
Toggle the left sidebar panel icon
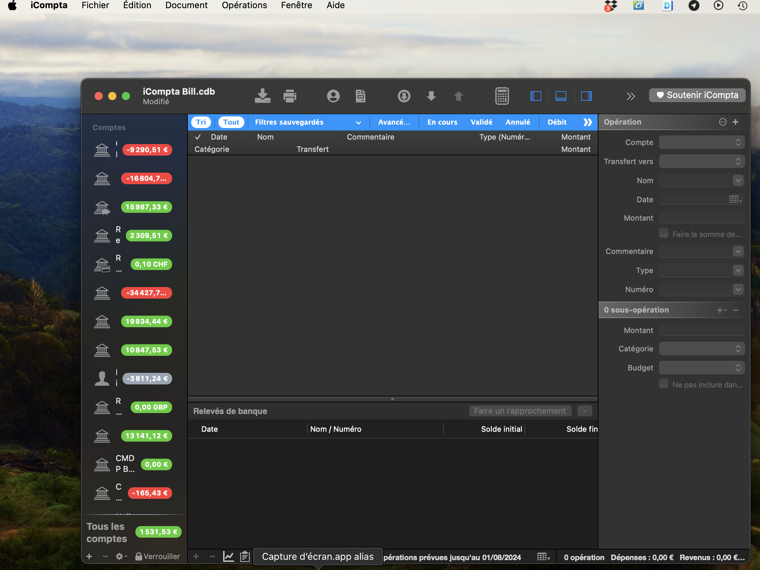[536, 96]
